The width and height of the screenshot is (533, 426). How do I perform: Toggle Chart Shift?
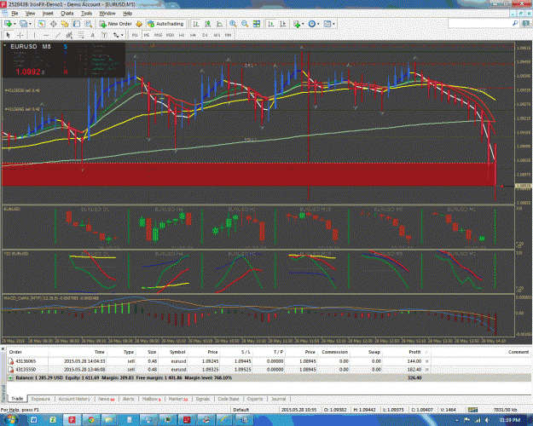[282, 24]
